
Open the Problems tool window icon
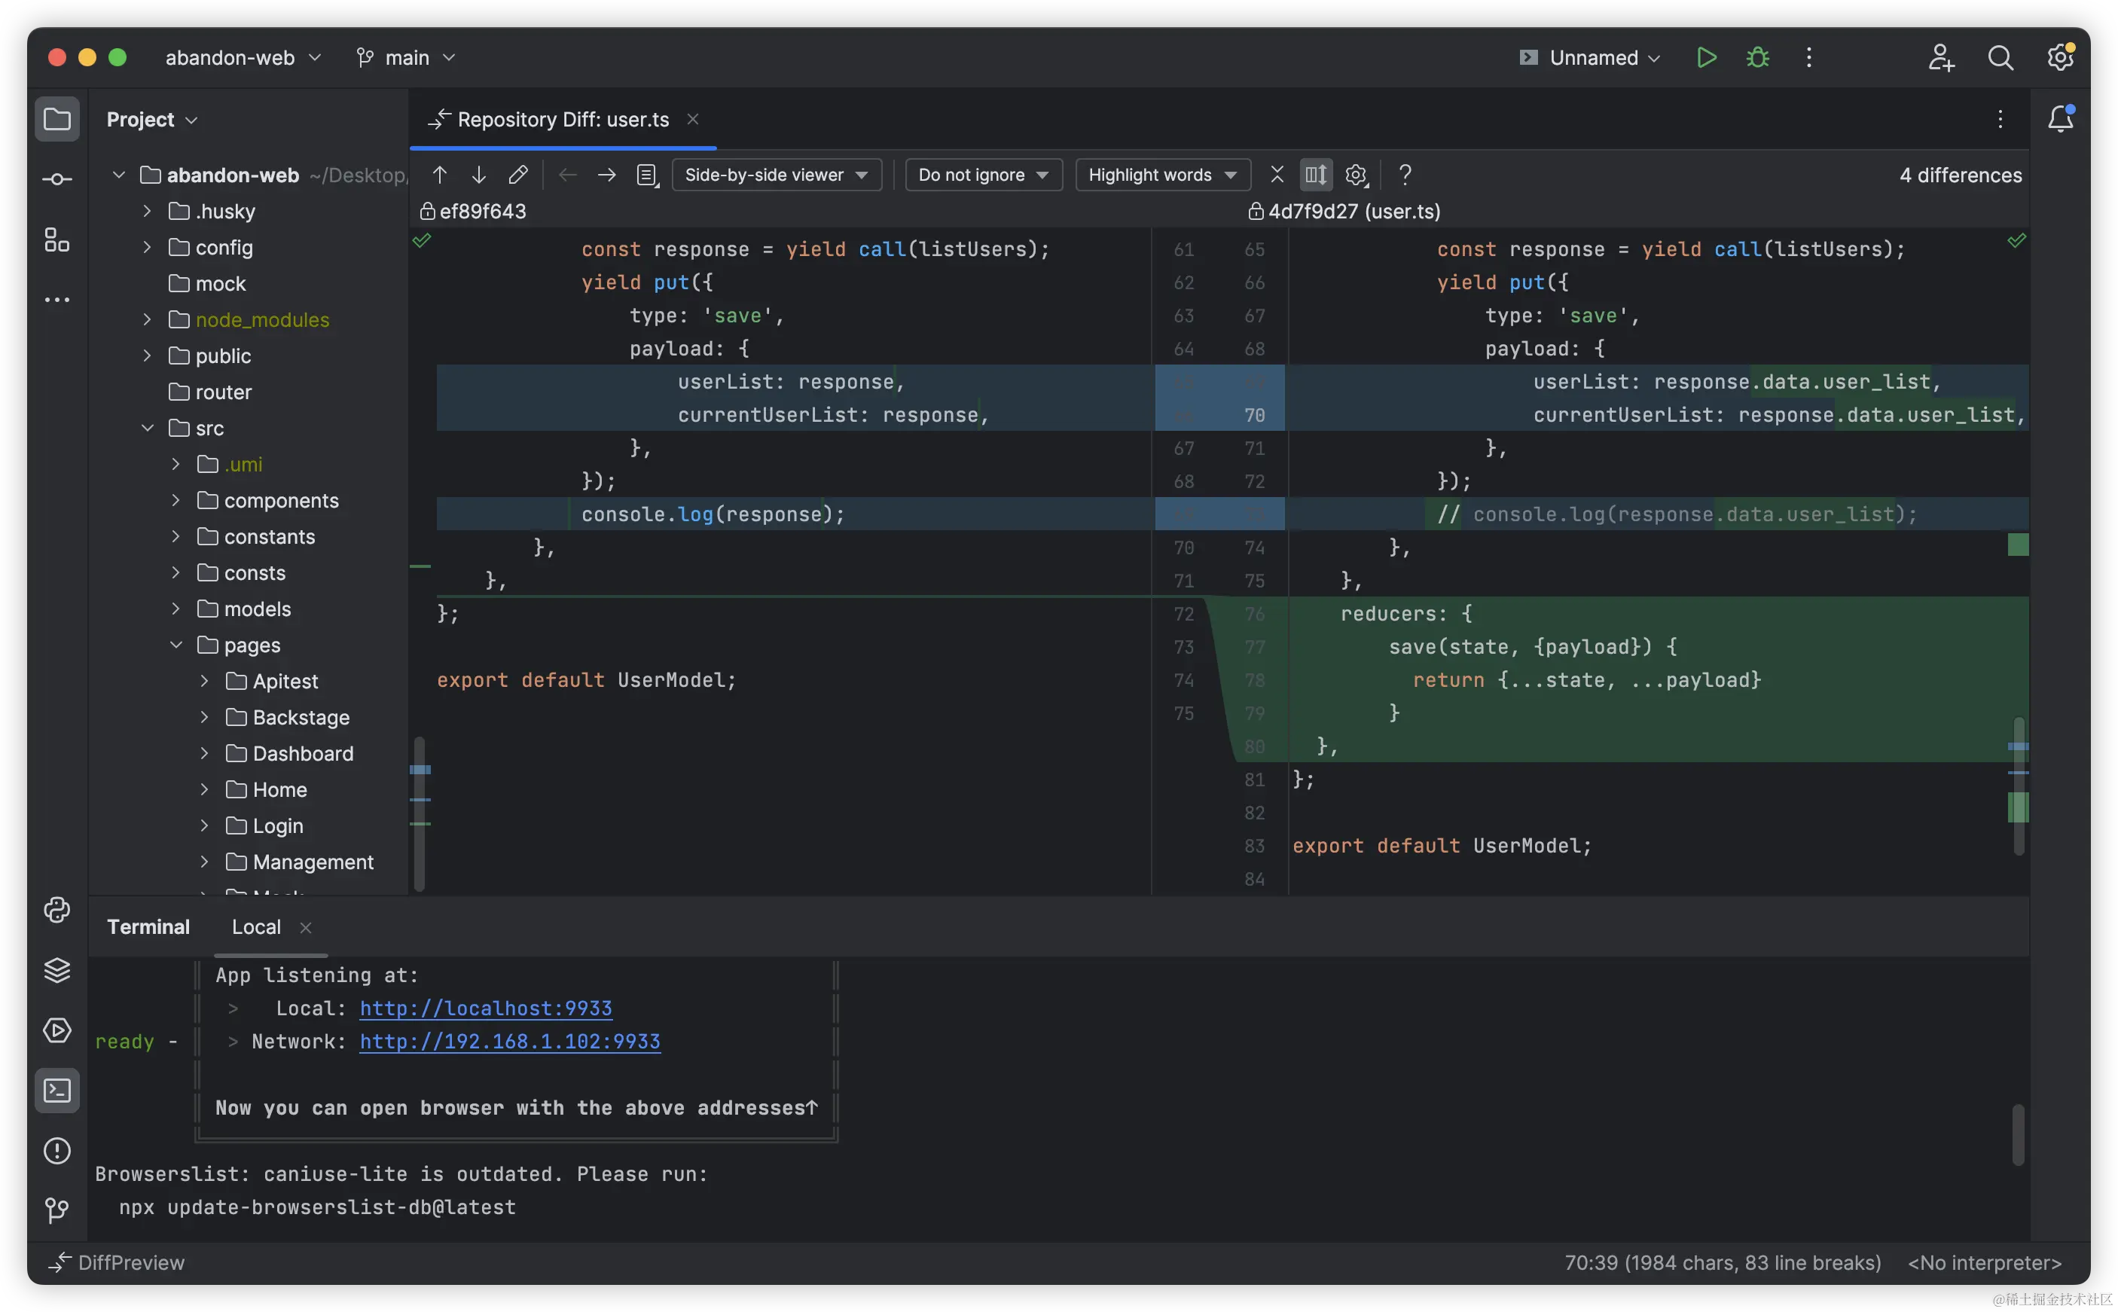tap(57, 1151)
